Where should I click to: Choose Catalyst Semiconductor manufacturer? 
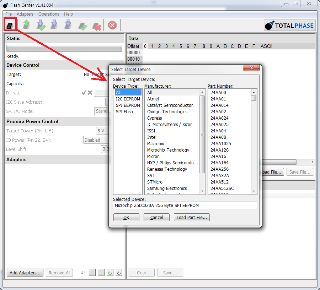(172, 105)
